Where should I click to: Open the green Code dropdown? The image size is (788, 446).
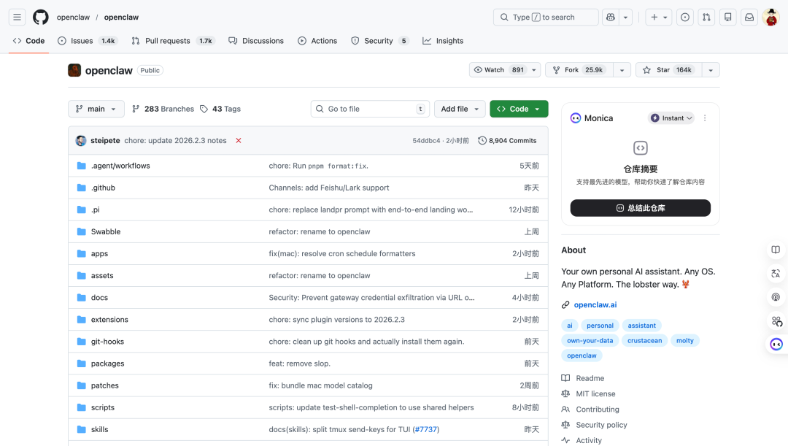click(519, 109)
